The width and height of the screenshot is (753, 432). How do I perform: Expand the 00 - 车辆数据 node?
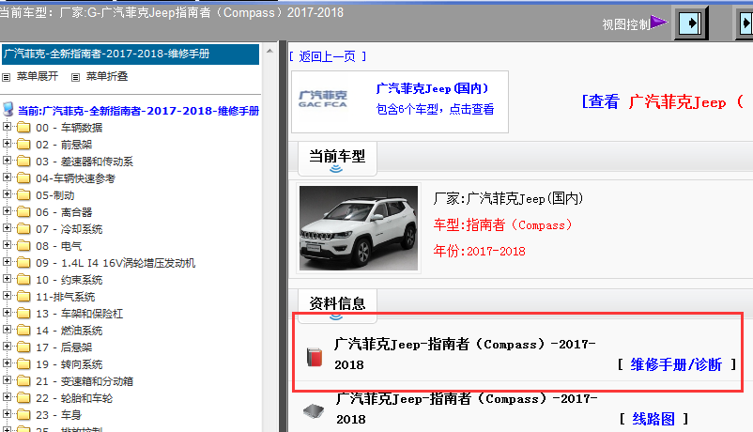(7, 127)
